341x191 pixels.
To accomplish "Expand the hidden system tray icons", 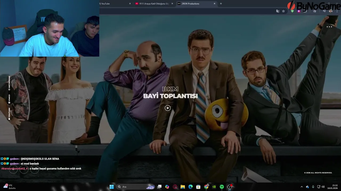I will tap(302, 187).
